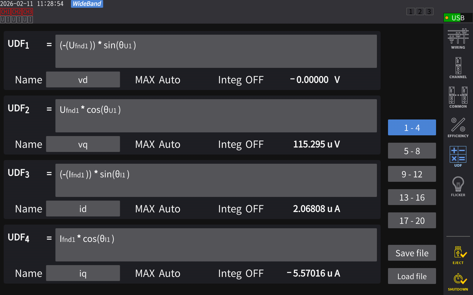Open MAX Auto setting for UDF3
Screen dimensions: 473x295
pyautogui.click(x=158, y=209)
